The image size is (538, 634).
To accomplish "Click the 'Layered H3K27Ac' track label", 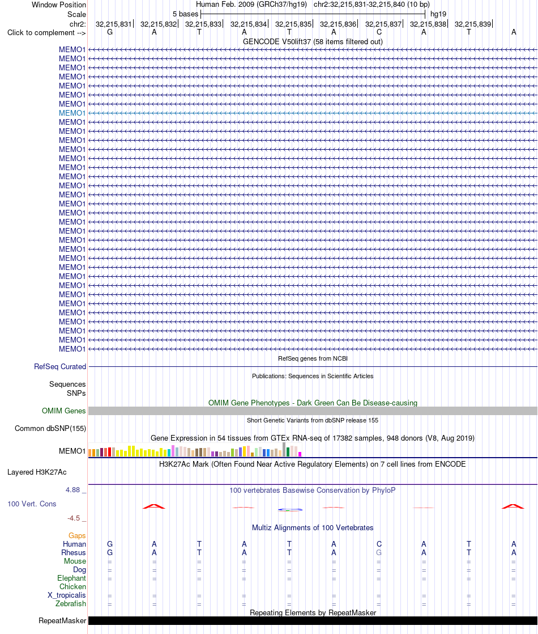I will coord(37,472).
